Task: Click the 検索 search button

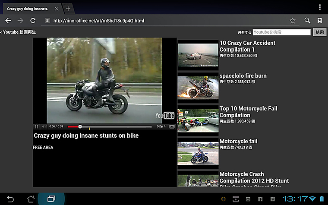Action: (x=320, y=32)
